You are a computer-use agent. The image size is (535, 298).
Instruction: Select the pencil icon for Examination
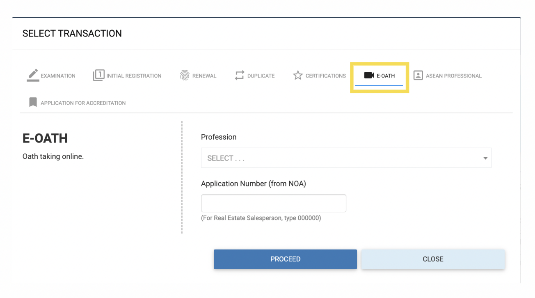33,75
